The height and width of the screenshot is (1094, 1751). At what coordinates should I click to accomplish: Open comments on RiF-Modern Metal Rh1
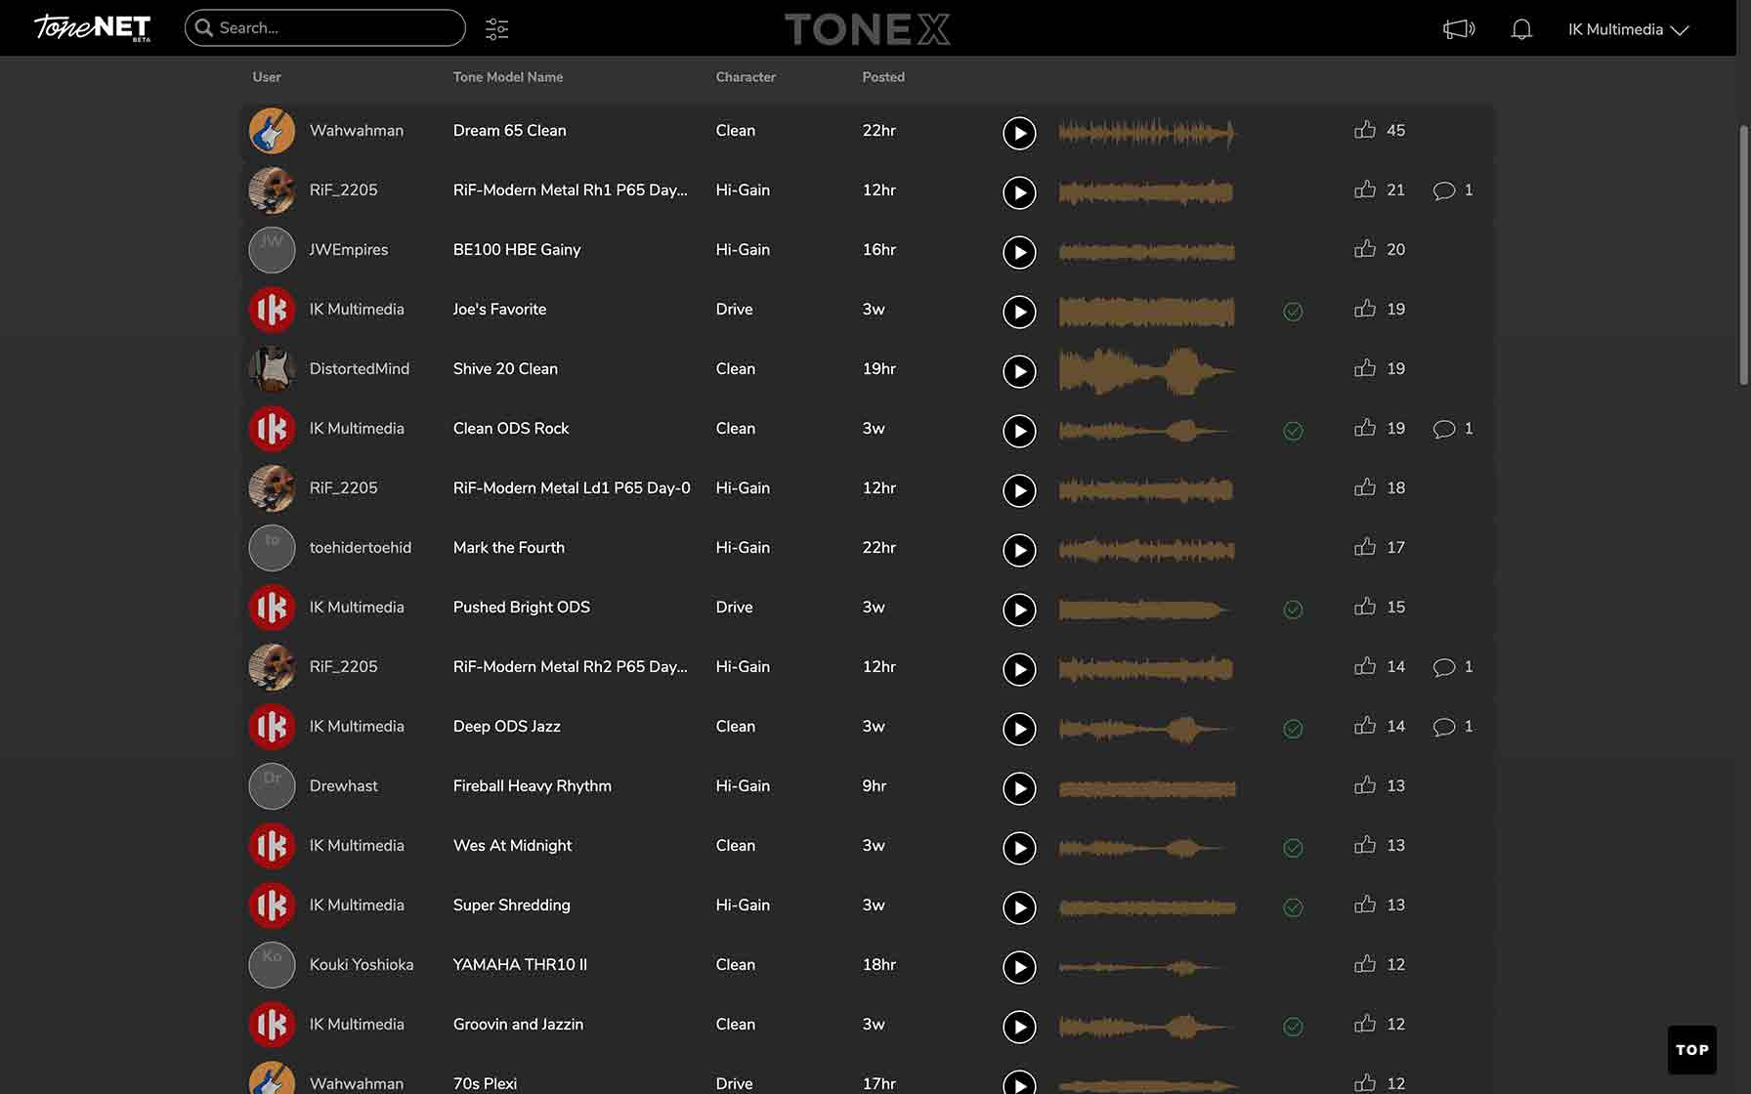pos(1444,190)
